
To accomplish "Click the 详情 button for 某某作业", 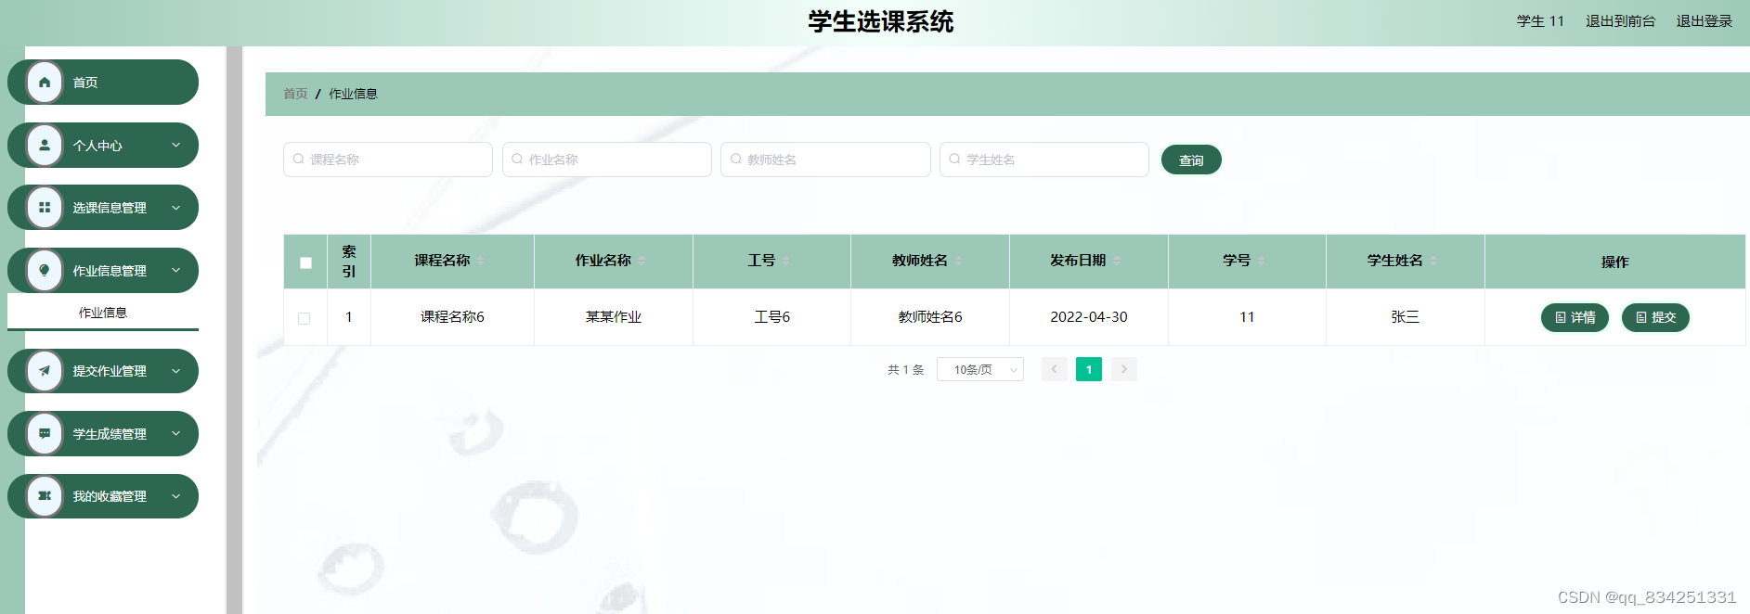I will point(1575,317).
